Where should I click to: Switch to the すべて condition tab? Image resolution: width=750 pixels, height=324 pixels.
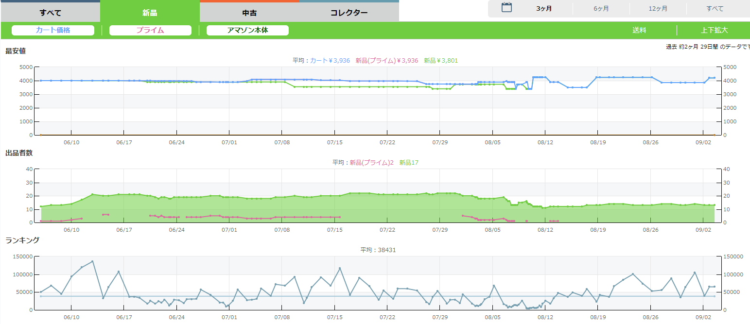click(x=50, y=12)
